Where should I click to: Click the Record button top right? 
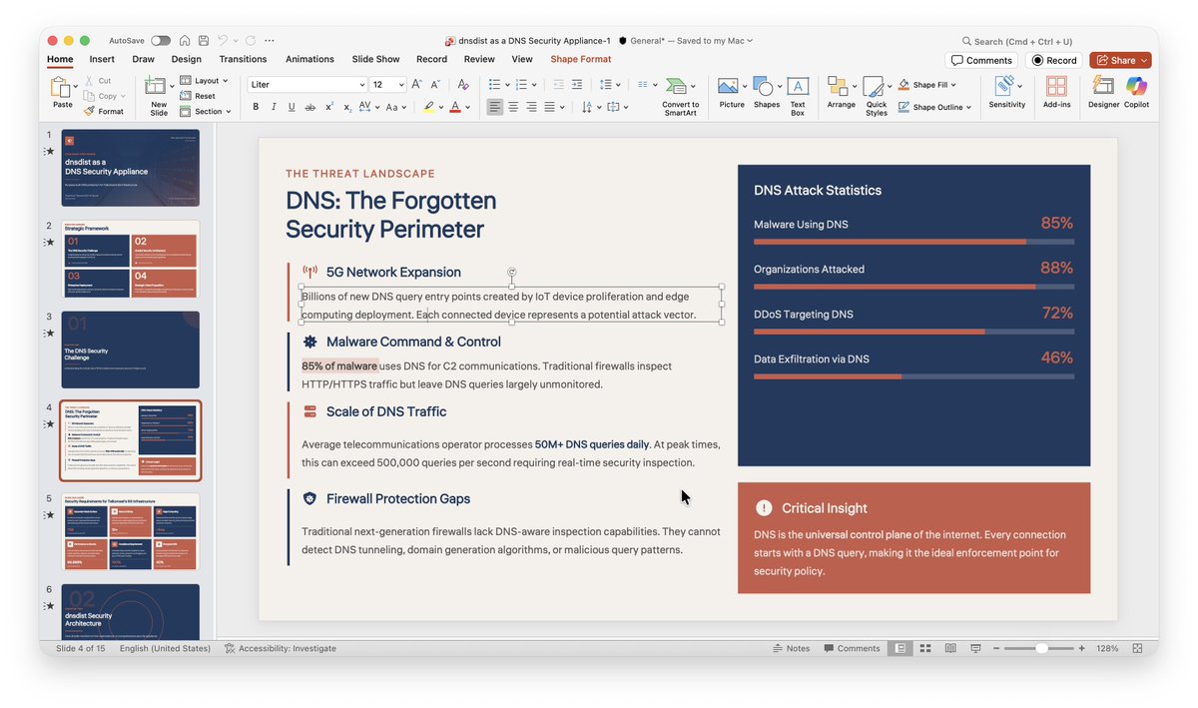click(1054, 60)
